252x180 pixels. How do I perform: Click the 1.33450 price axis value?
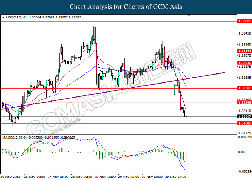click(x=245, y=33)
